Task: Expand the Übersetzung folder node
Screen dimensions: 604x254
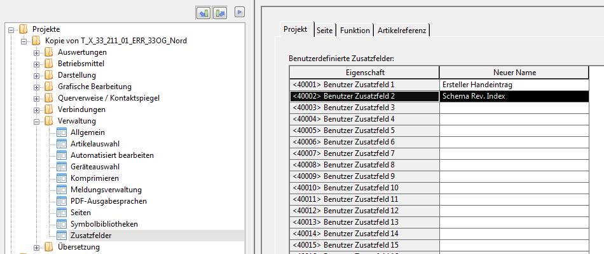Action: [37, 248]
